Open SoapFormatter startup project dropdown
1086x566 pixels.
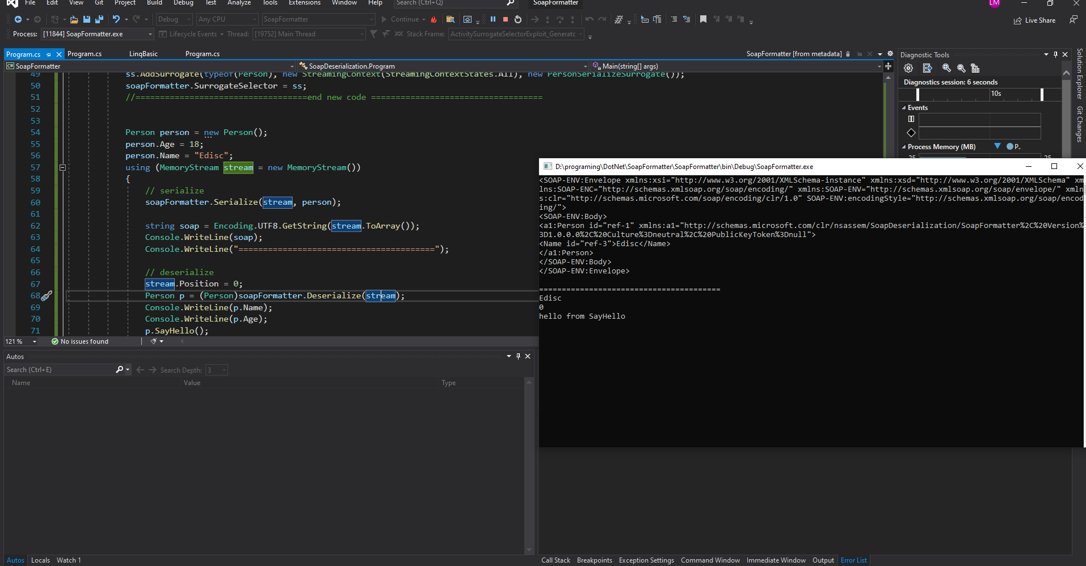coord(318,19)
